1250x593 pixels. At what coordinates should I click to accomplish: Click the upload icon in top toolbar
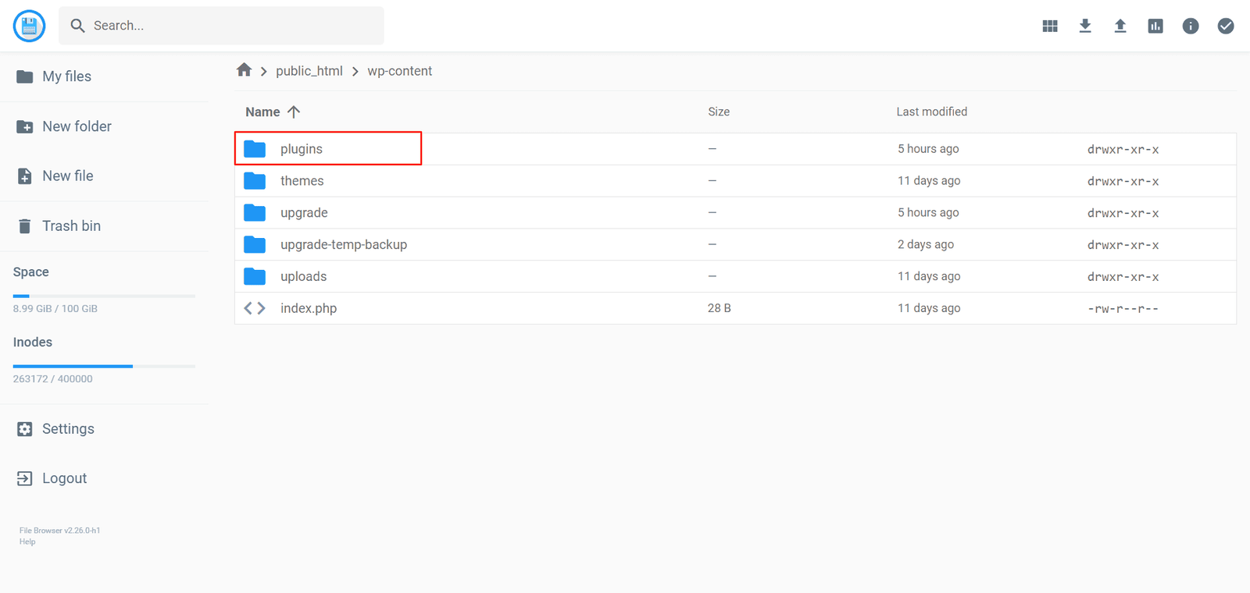pyautogui.click(x=1120, y=26)
